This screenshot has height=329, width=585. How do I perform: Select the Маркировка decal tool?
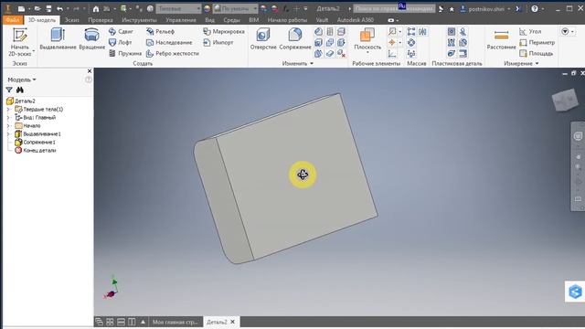[x=224, y=32]
